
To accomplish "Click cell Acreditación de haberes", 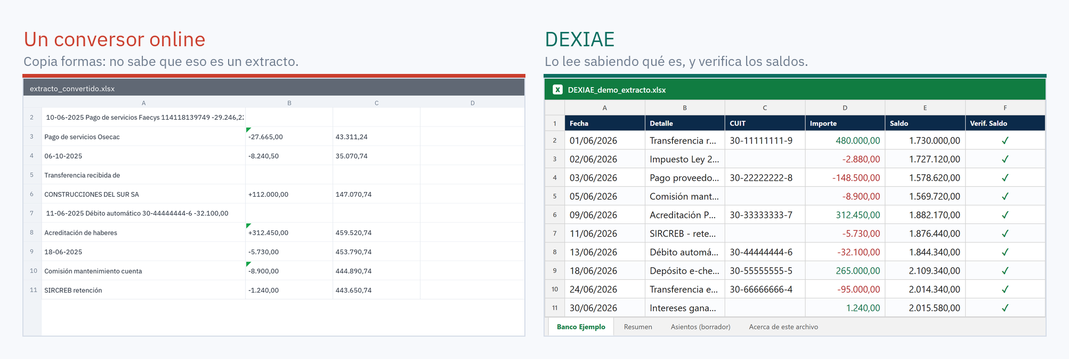I will 143,232.
